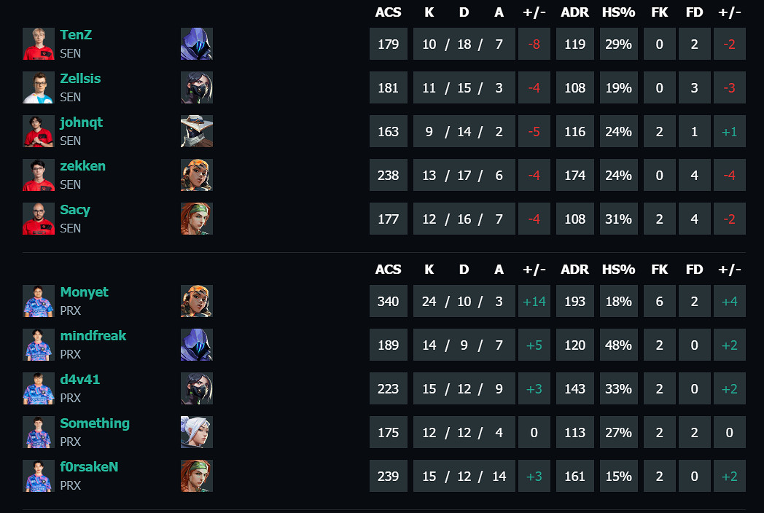Click TenZ's Omen agent icon

pos(196,44)
